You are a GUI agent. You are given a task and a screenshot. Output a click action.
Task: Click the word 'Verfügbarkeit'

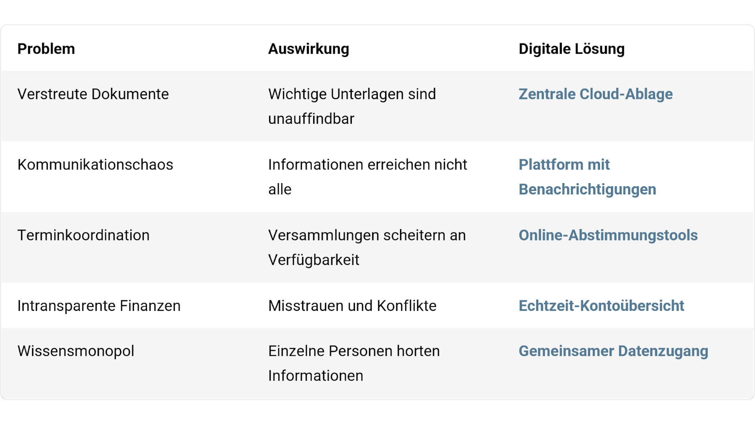click(314, 260)
